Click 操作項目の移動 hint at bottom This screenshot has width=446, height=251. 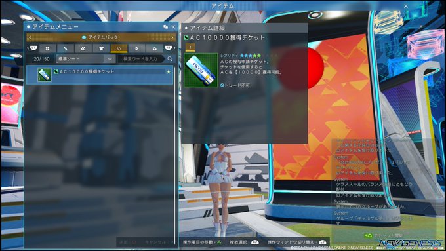pos(202,242)
